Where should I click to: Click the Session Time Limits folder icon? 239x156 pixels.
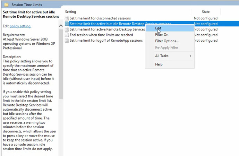pos(6,5)
